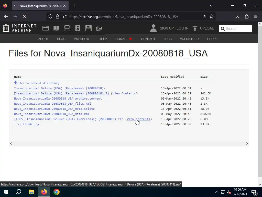
Task: Download the _archive.torrent file
Action: (x=58, y=98)
